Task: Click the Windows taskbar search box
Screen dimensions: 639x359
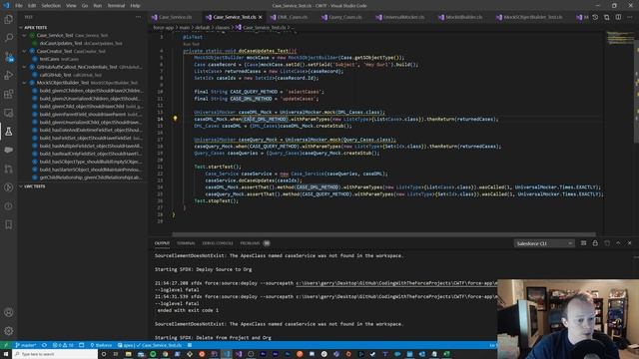Action: [x=55, y=354]
